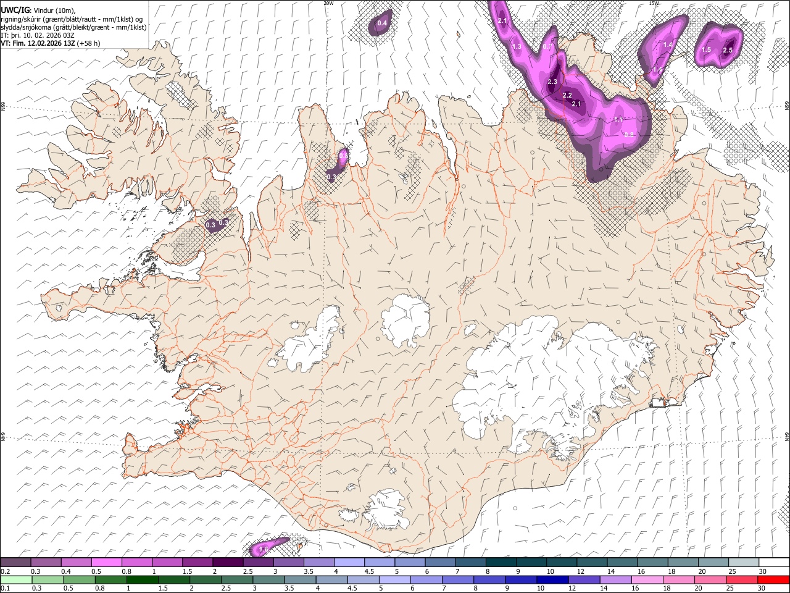Click the '0.1' label in the lower legend row
Screen dimensions: 790x593
coord(5,589)
